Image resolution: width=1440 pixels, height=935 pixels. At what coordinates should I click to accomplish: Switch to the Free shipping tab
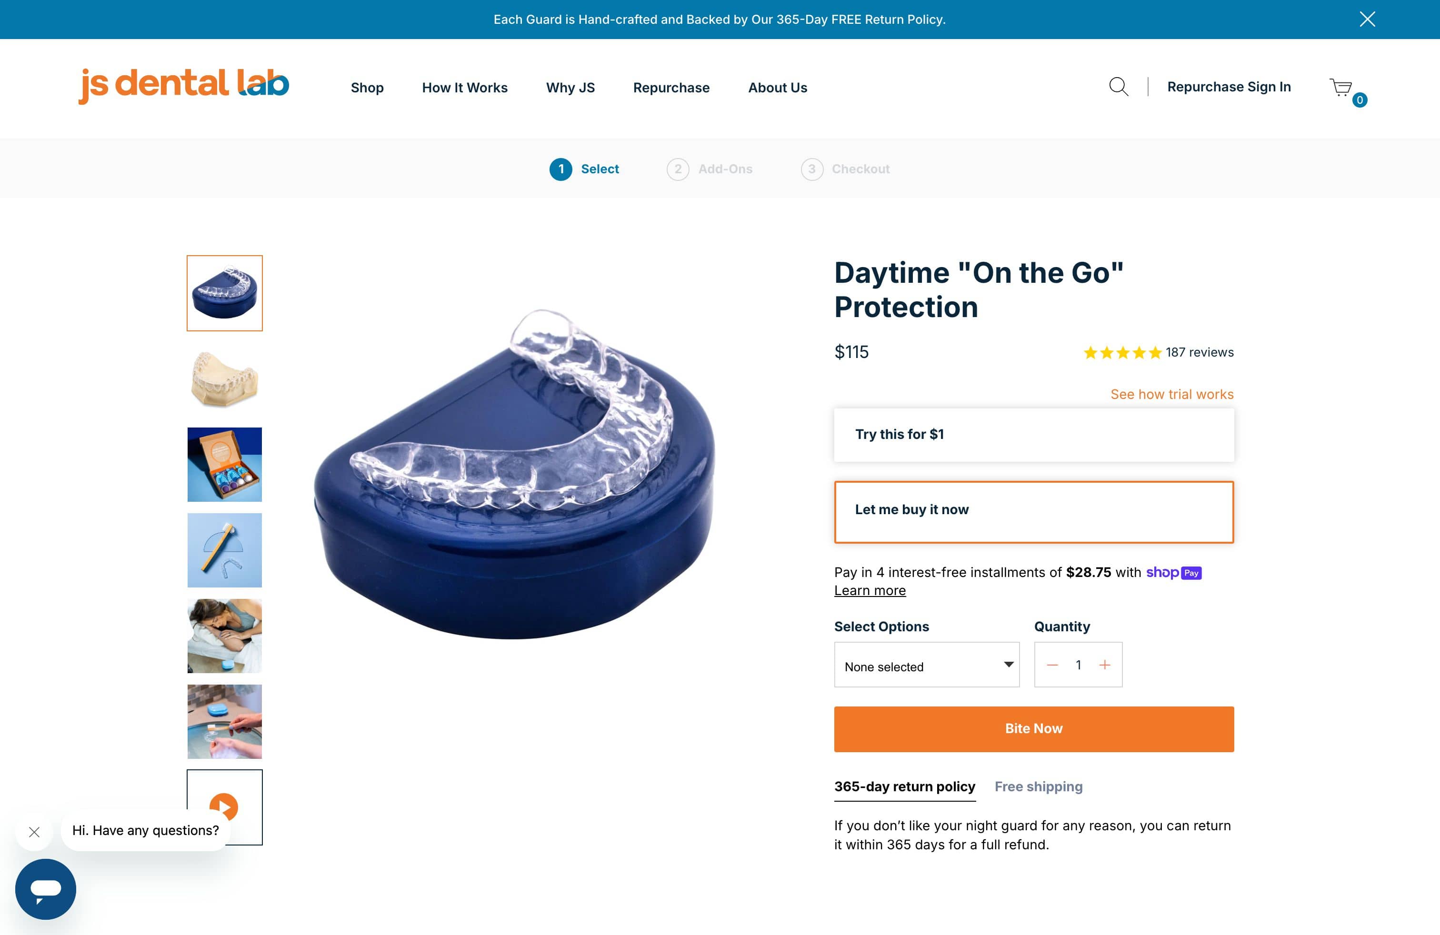click(x=1038, y=786)
